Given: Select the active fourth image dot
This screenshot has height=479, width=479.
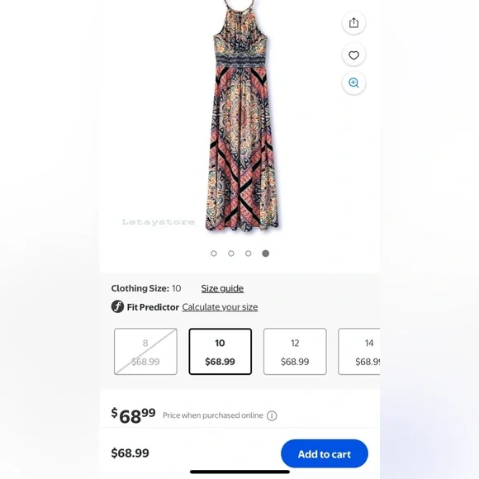Looking at the screenshot, I should coord(266,254).
